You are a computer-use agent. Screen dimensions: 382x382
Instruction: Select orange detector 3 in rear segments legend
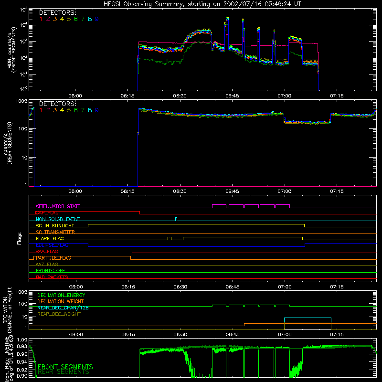[x=55, y=110]
